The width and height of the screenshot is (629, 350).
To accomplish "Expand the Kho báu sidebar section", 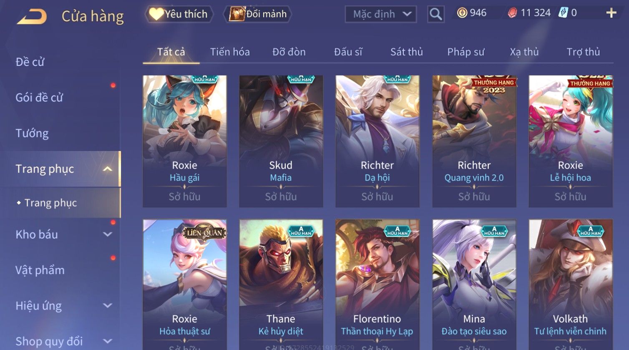I will click(x=107, y=234).
